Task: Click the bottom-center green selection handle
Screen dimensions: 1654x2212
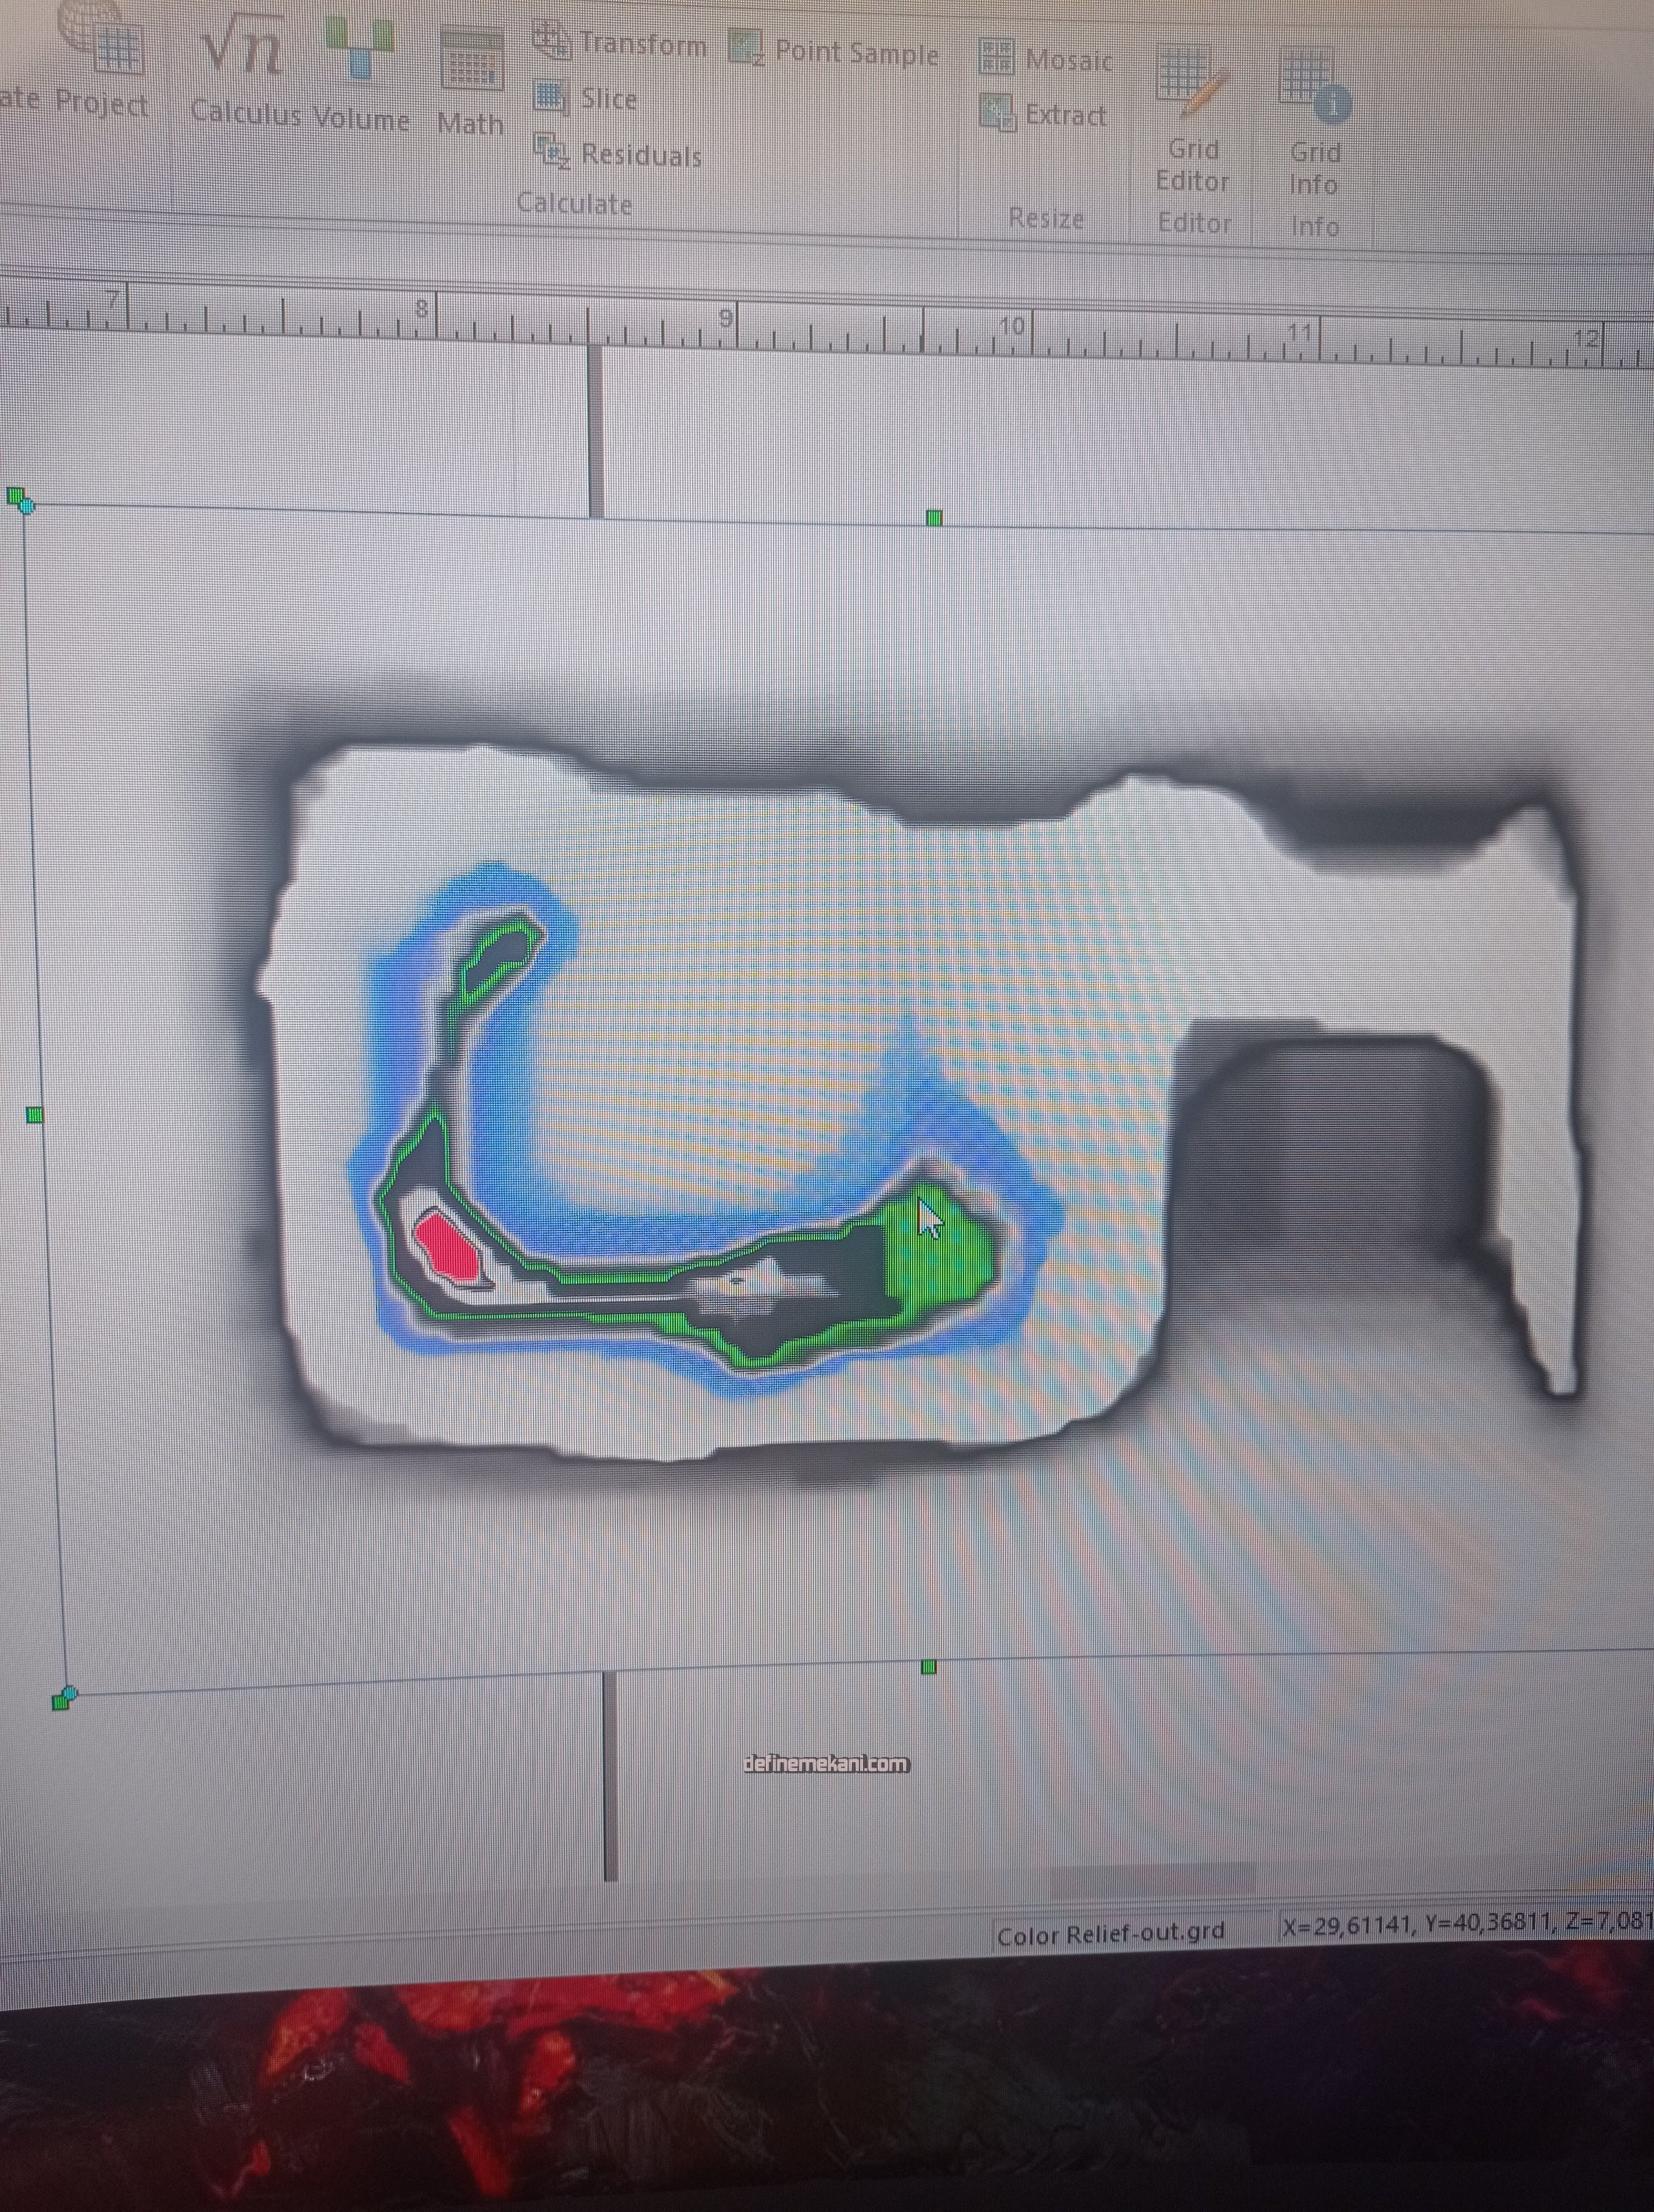Action: (929, 1666)
